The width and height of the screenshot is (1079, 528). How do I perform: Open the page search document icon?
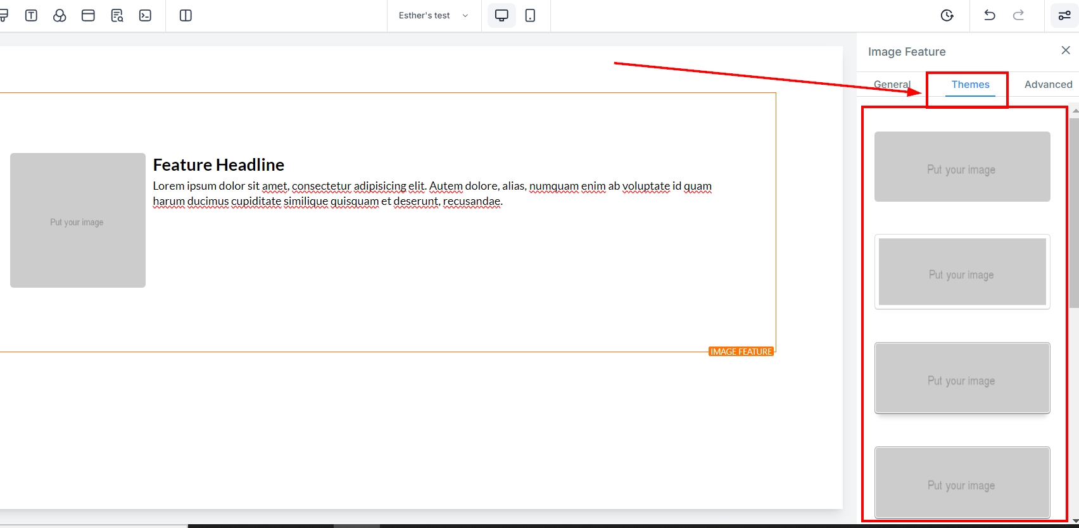tap(117, 16)
